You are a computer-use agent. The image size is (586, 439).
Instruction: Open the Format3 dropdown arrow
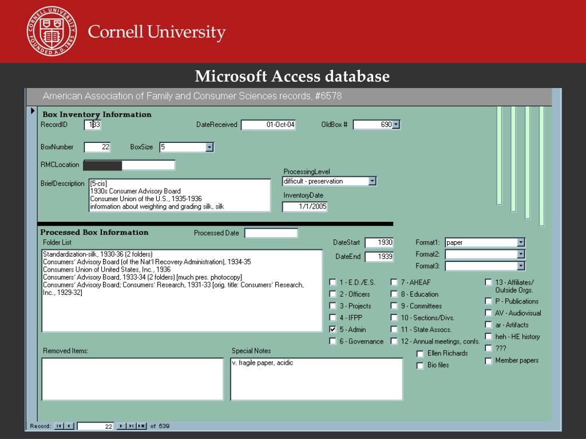(521, 266)
